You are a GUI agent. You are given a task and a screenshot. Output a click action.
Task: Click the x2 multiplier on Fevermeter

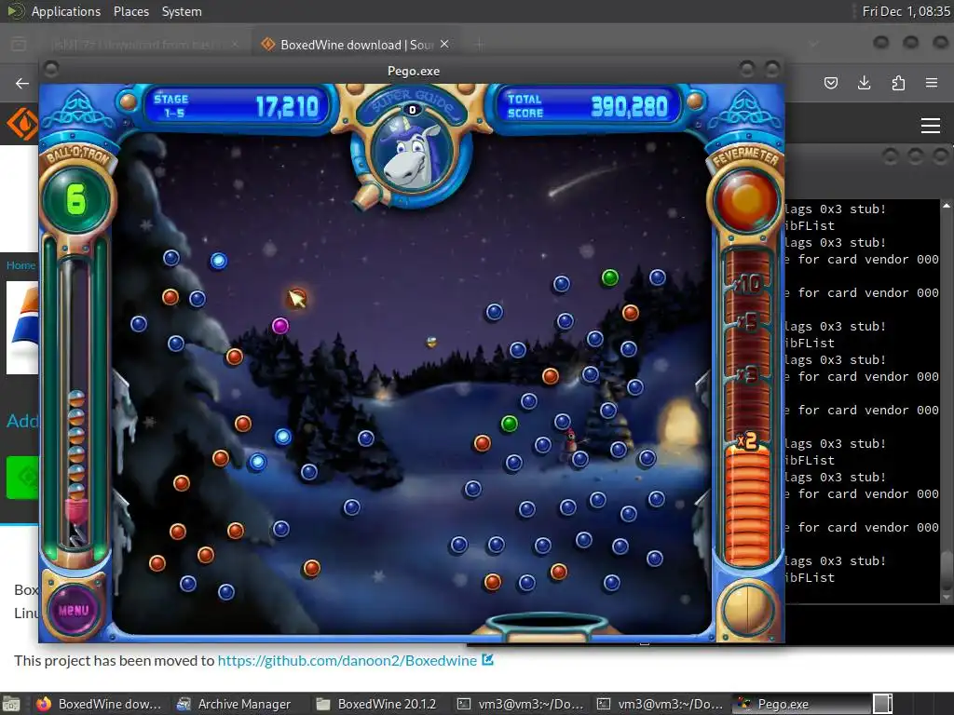coord(747,440)
